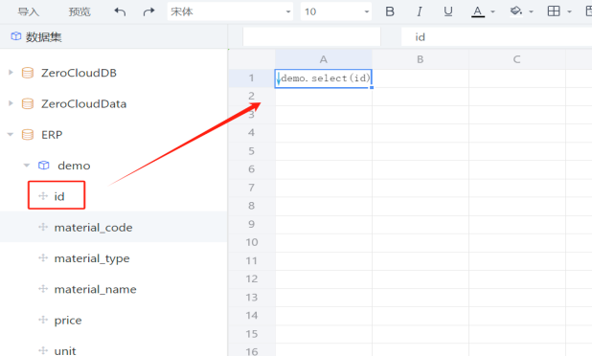592x356 pixels.
Task: Select row 5 header
Action: tap(251, 151)
